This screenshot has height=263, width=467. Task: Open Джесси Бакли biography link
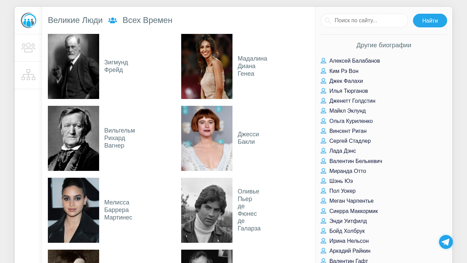click(x=248, y=138)
